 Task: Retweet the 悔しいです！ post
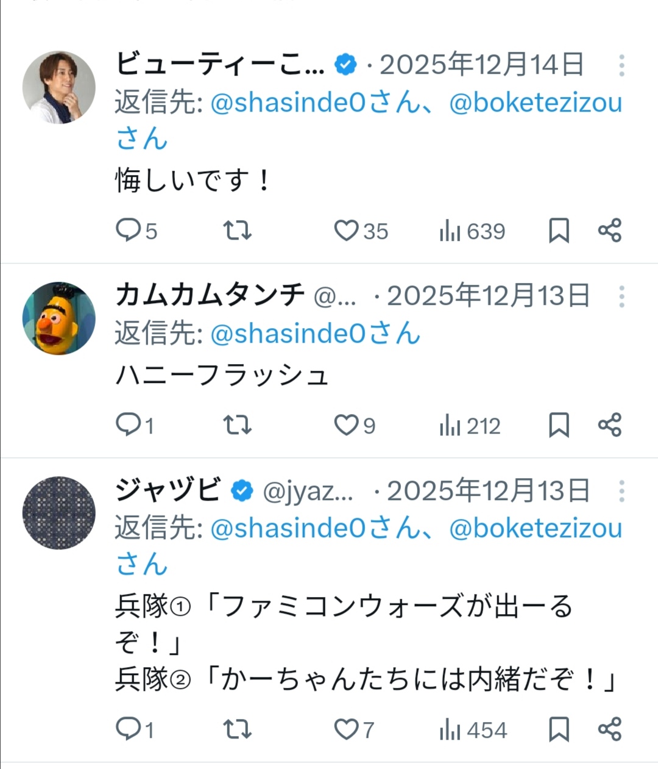click(237, 231)
